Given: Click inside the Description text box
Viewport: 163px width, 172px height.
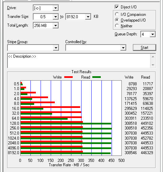Looking at the screenshot, I should click(x=79, y=61).
